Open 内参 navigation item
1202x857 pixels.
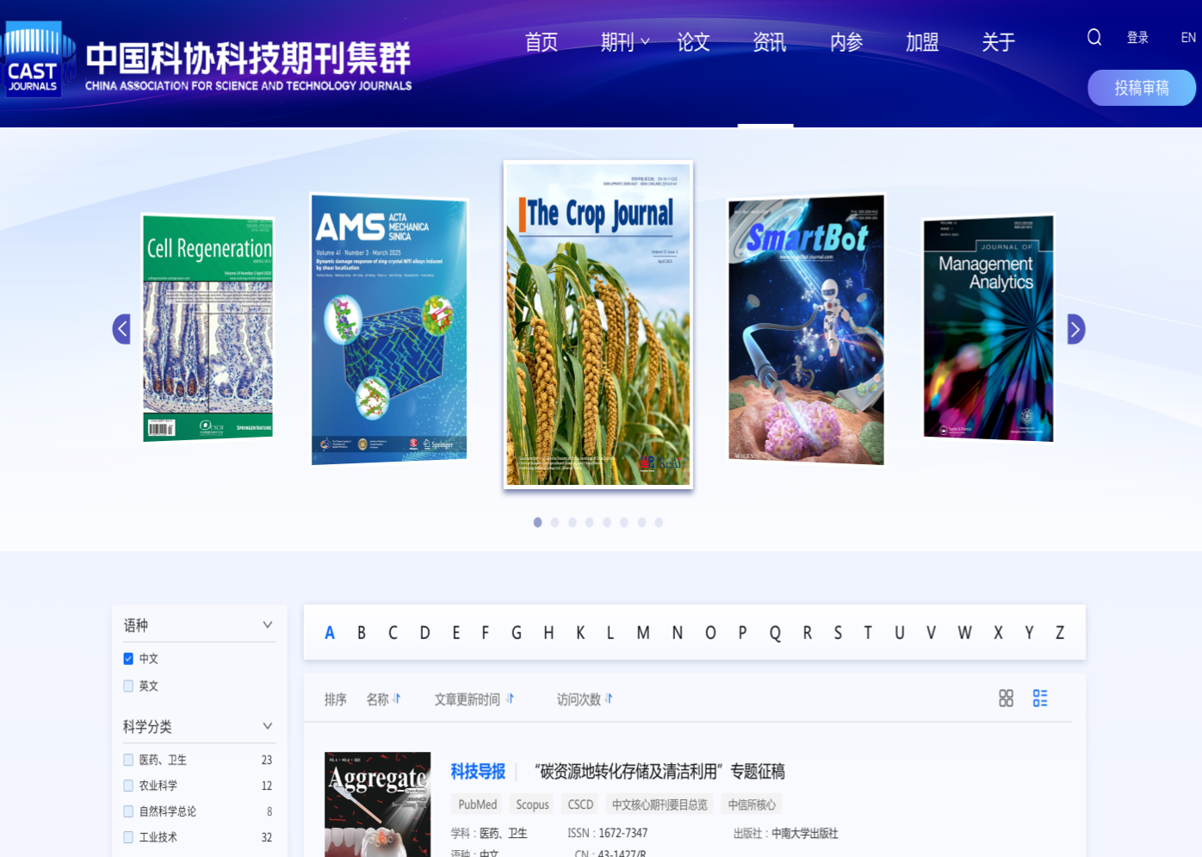point(846,41)
